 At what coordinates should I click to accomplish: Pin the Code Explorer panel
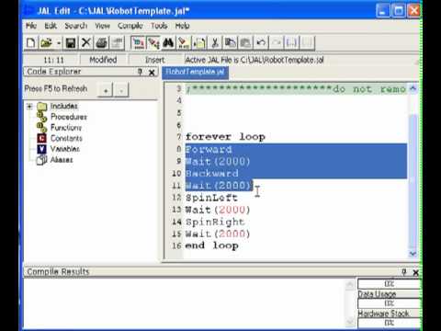pyautogui.click(x=140, y=72)
